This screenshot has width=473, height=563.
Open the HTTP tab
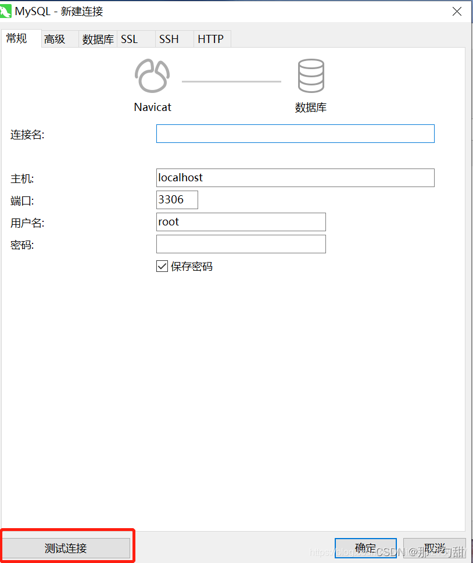point(212,39)
